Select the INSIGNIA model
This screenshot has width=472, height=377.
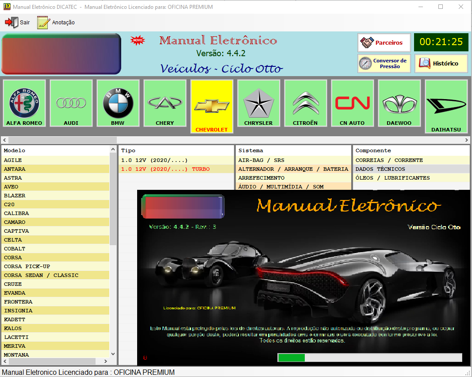point(56,311)
